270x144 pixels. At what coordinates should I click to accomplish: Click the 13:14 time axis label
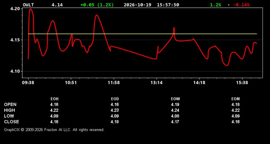coord(156,83)
